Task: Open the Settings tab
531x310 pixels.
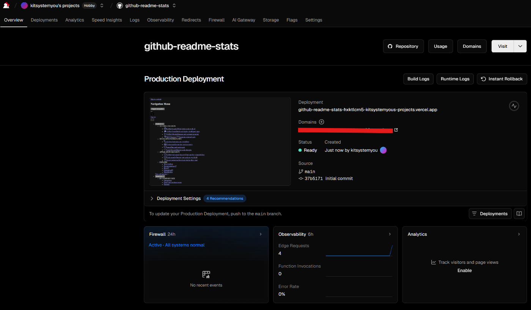Action: coord(314,20)
